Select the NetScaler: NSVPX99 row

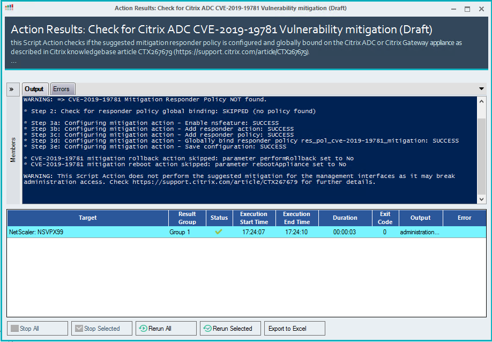[247, 232]
